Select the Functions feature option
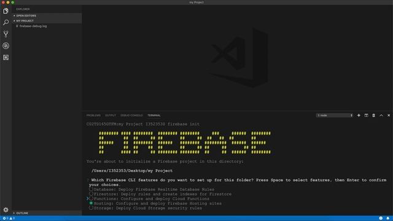This screenshot has width=393, height=221. pyautogui.click(x=149, y=199)
